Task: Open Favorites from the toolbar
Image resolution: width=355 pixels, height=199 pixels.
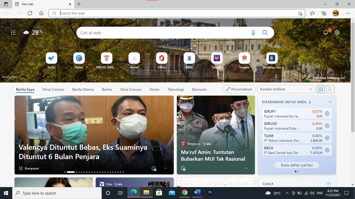Action: (x=312, y=13)
